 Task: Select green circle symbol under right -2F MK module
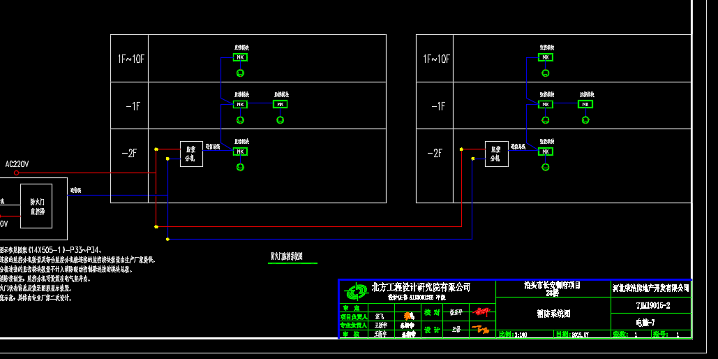coord(546,167)
